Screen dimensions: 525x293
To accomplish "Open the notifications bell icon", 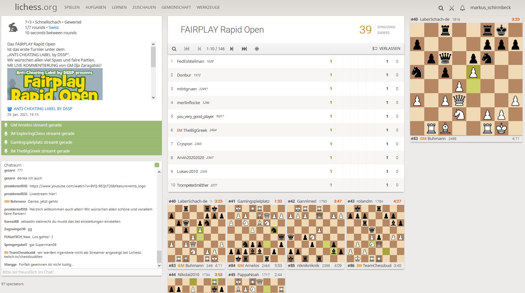I will click(x=462, y=8).
